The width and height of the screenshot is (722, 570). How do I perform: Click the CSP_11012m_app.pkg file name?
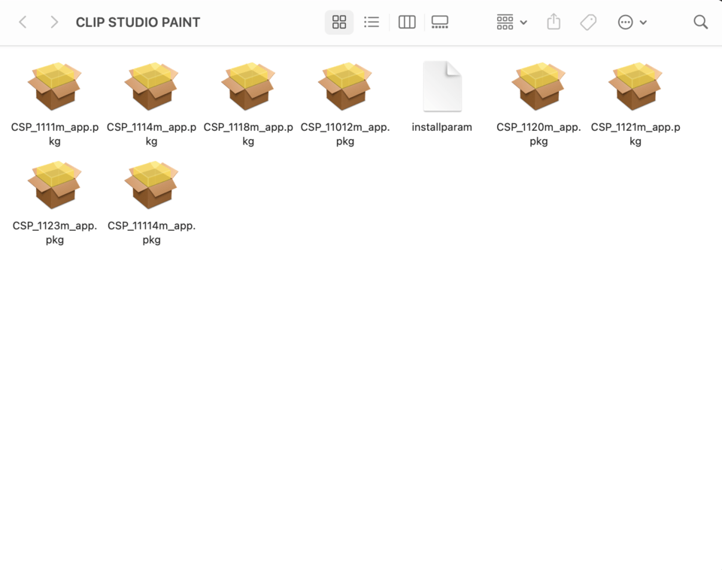coord(345,134)
